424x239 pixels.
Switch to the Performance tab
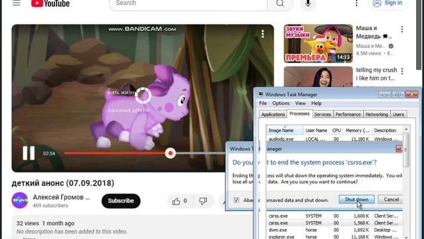coord(348,114)
